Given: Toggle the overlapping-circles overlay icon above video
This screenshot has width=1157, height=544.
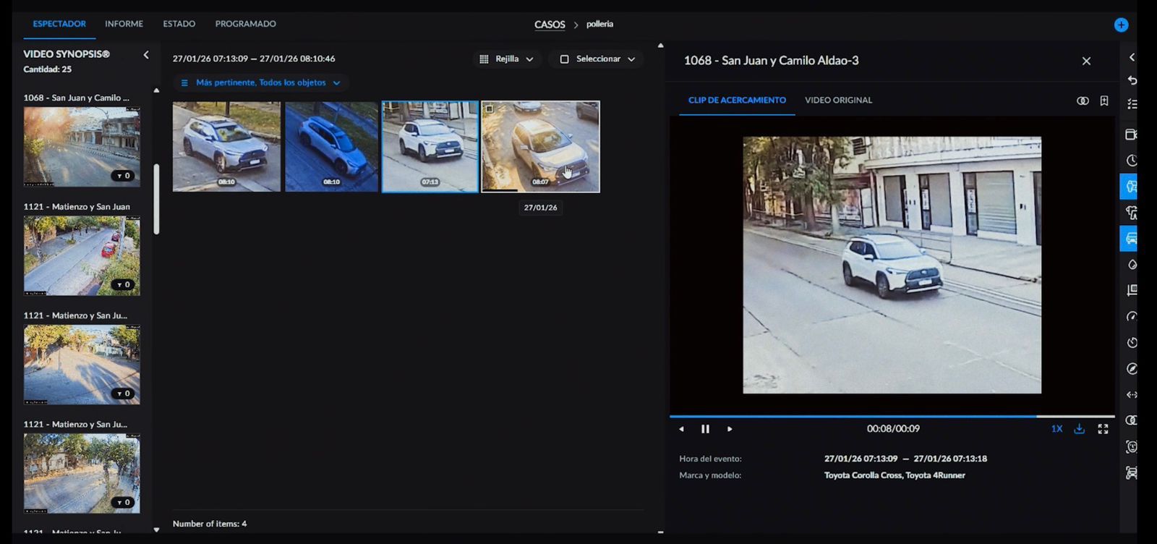Looking at the screenshot, I should [x=1083, y=101].
